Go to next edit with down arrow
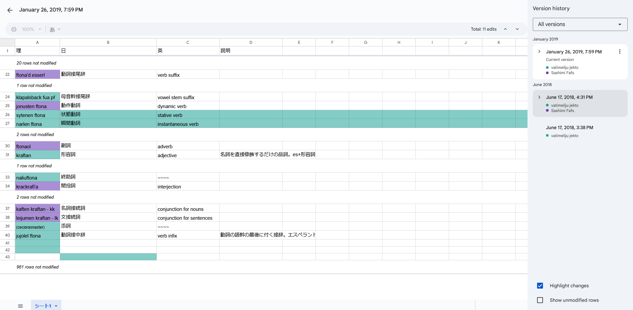633x310 pixels. tap(517, 29)
